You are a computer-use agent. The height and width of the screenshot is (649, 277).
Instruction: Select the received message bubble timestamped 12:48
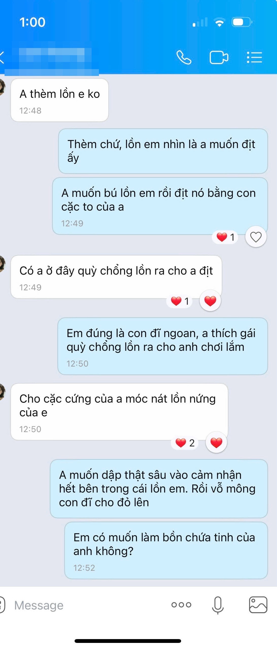click(60, 100)
